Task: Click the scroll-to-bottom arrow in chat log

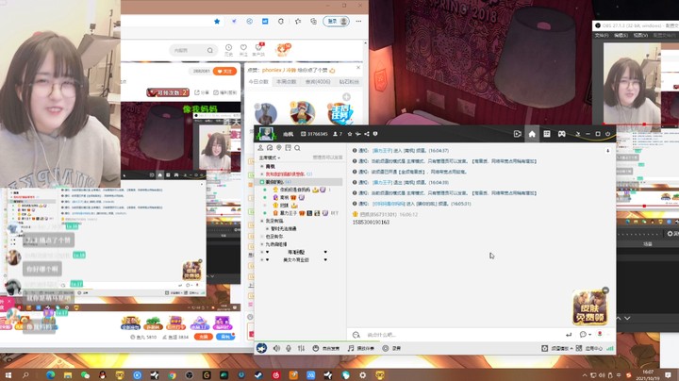Action: [607, 151]
